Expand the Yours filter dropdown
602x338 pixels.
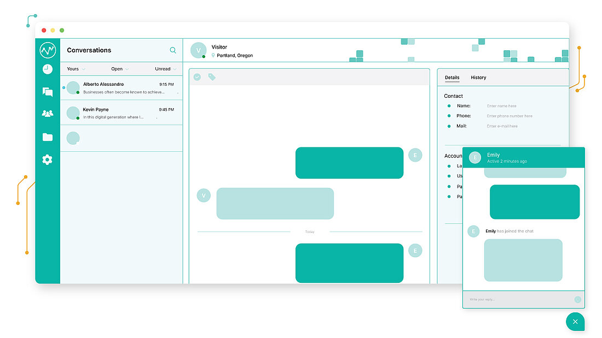click(76, 69)
